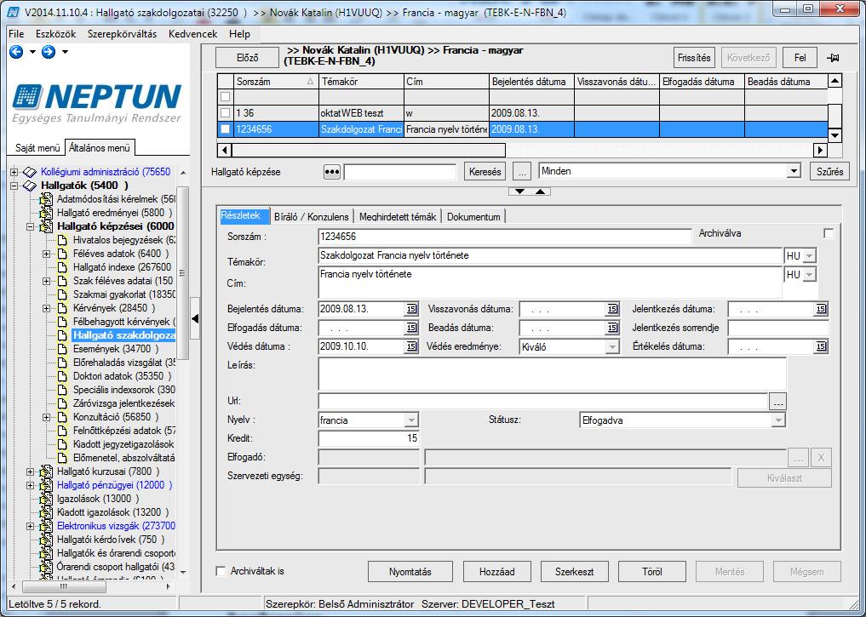The image size is (866, 617).
Task: Click the Hallgató eredményei icon
Action: click(47, 213)
